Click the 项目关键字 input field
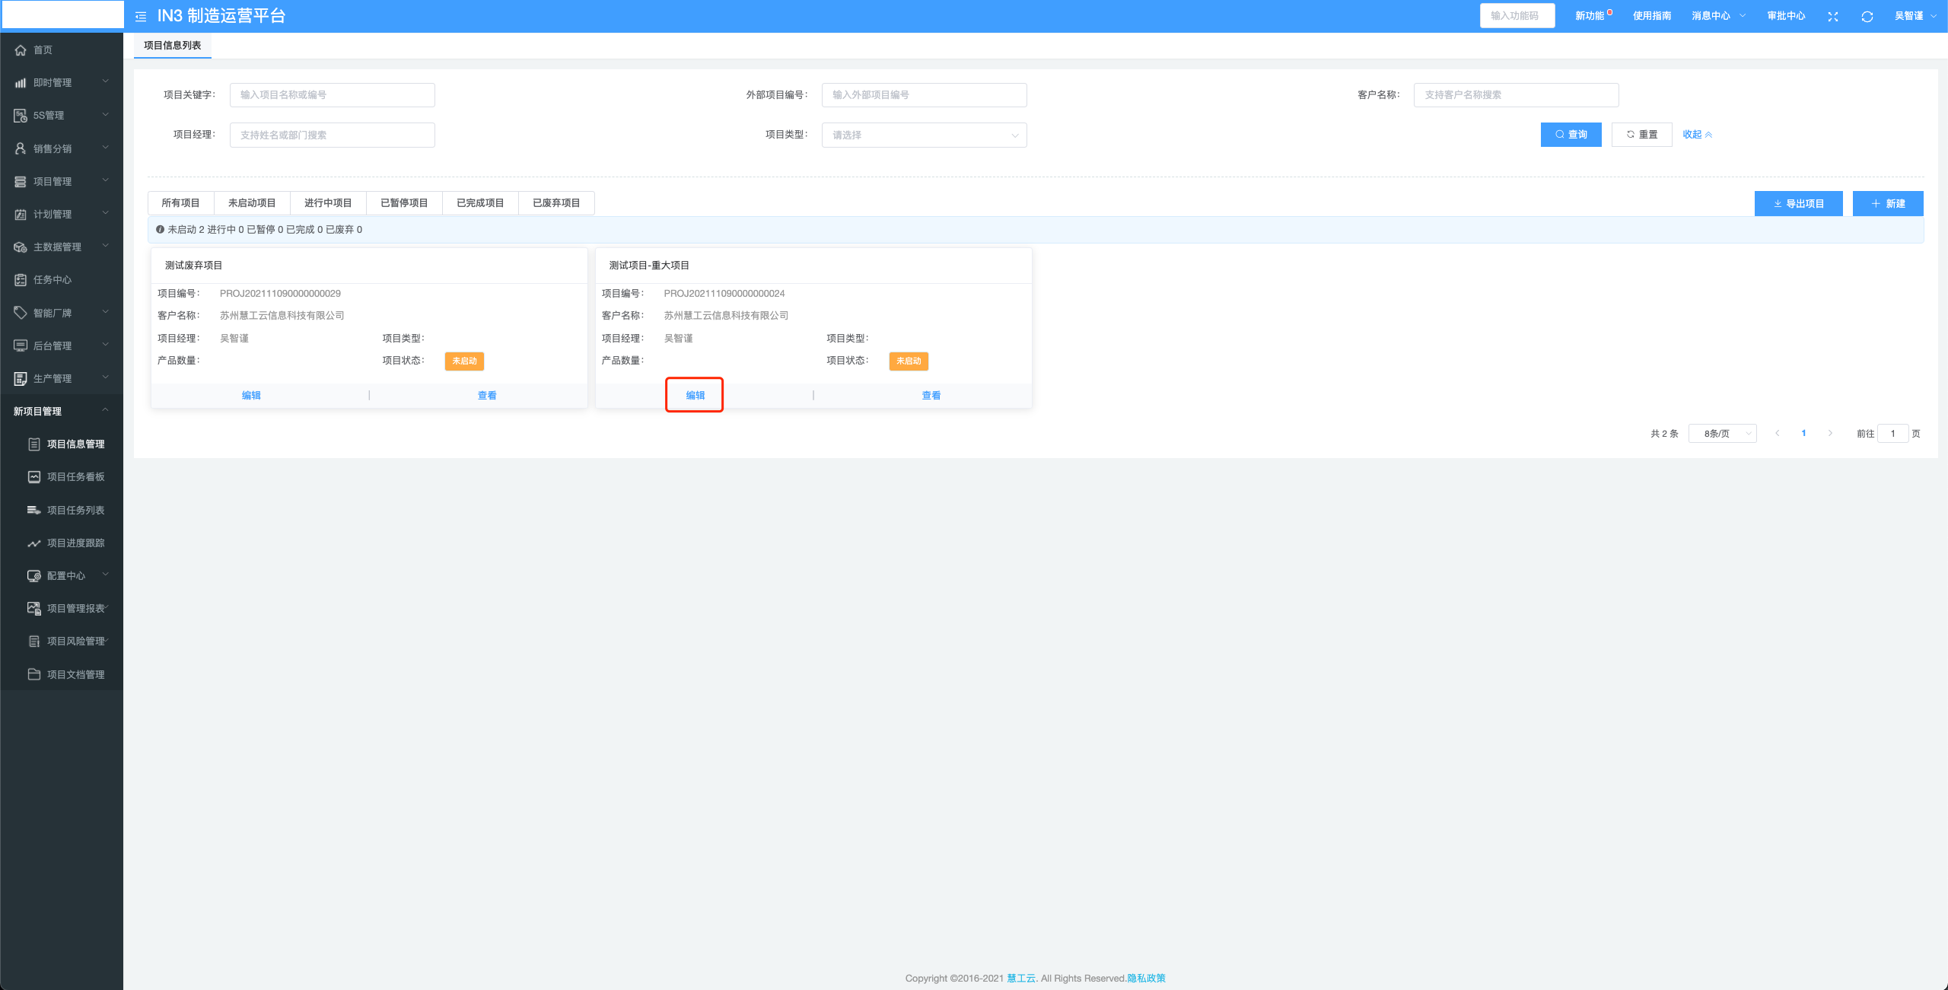 (x=333, y=95)
